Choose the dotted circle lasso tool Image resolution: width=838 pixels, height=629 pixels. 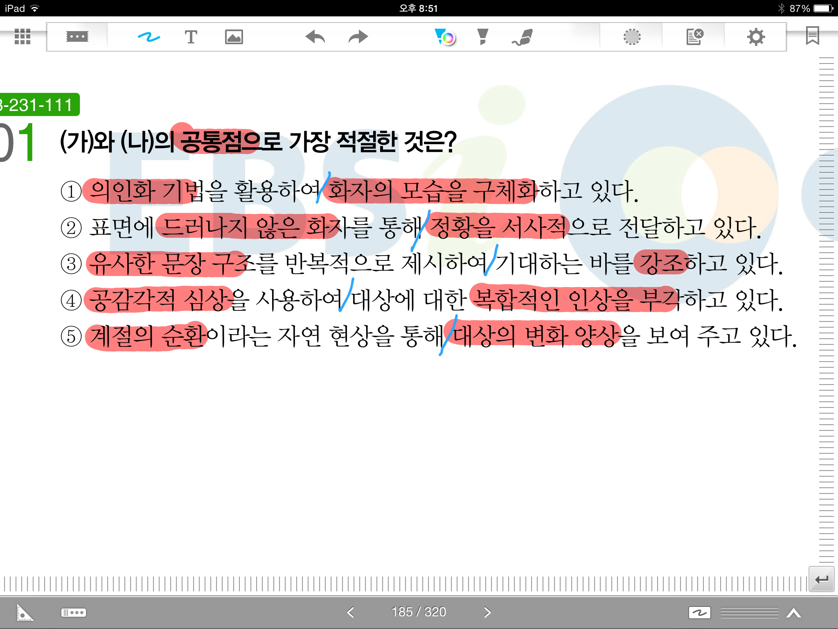pyautogui.click(x=632, y=37)
